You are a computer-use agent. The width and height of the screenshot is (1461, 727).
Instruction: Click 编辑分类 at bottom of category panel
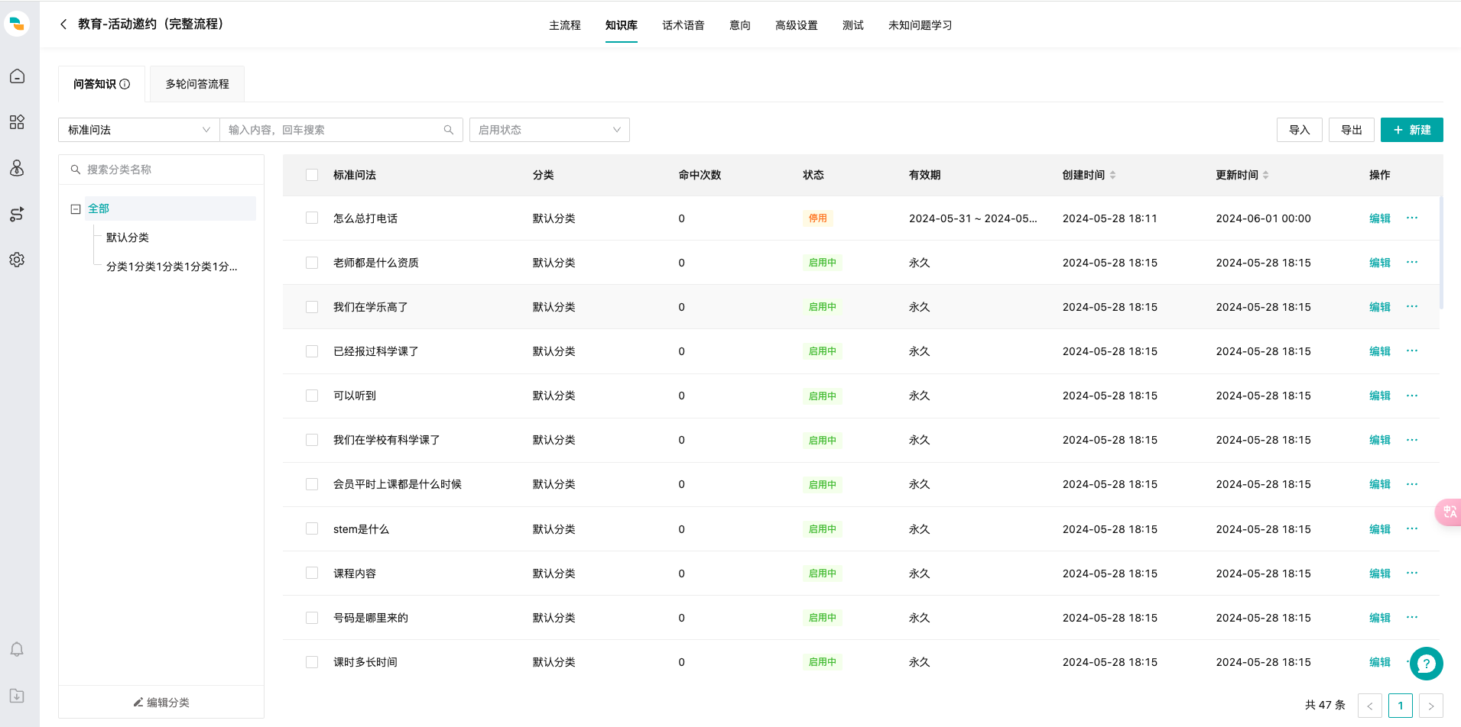pos(161,702)
